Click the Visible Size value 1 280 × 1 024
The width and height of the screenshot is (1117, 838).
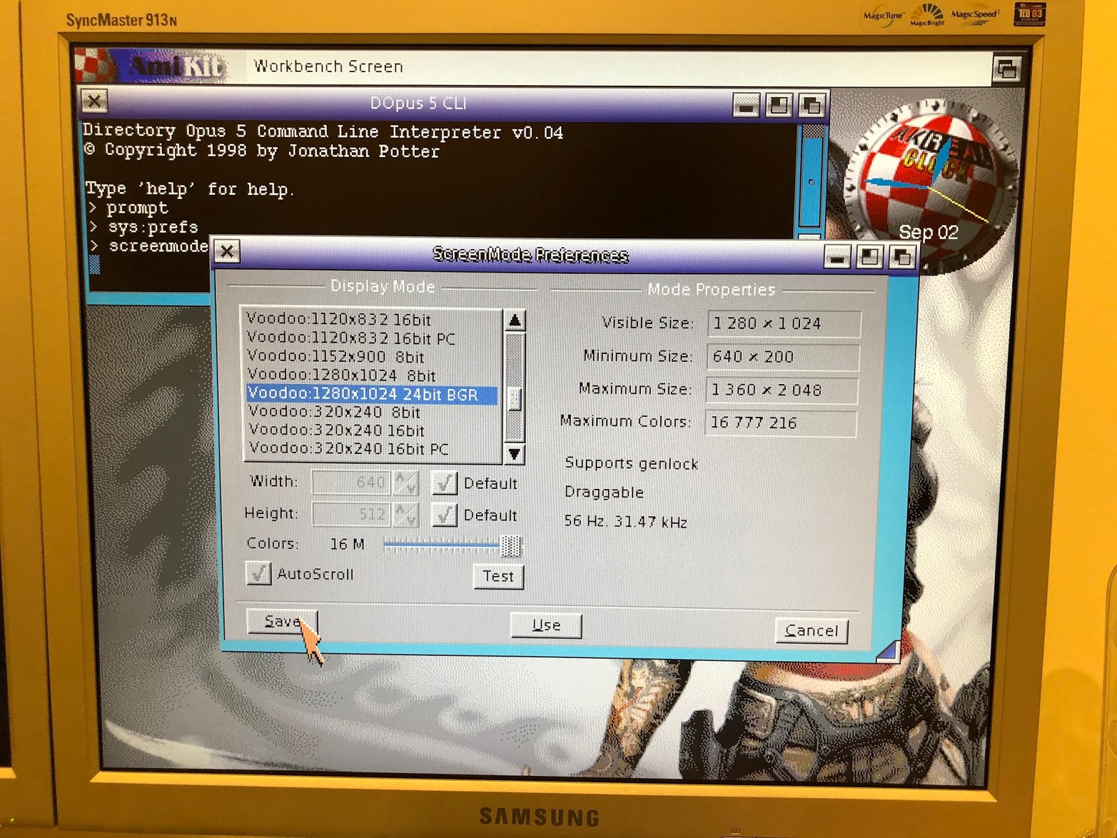point(784,324)
